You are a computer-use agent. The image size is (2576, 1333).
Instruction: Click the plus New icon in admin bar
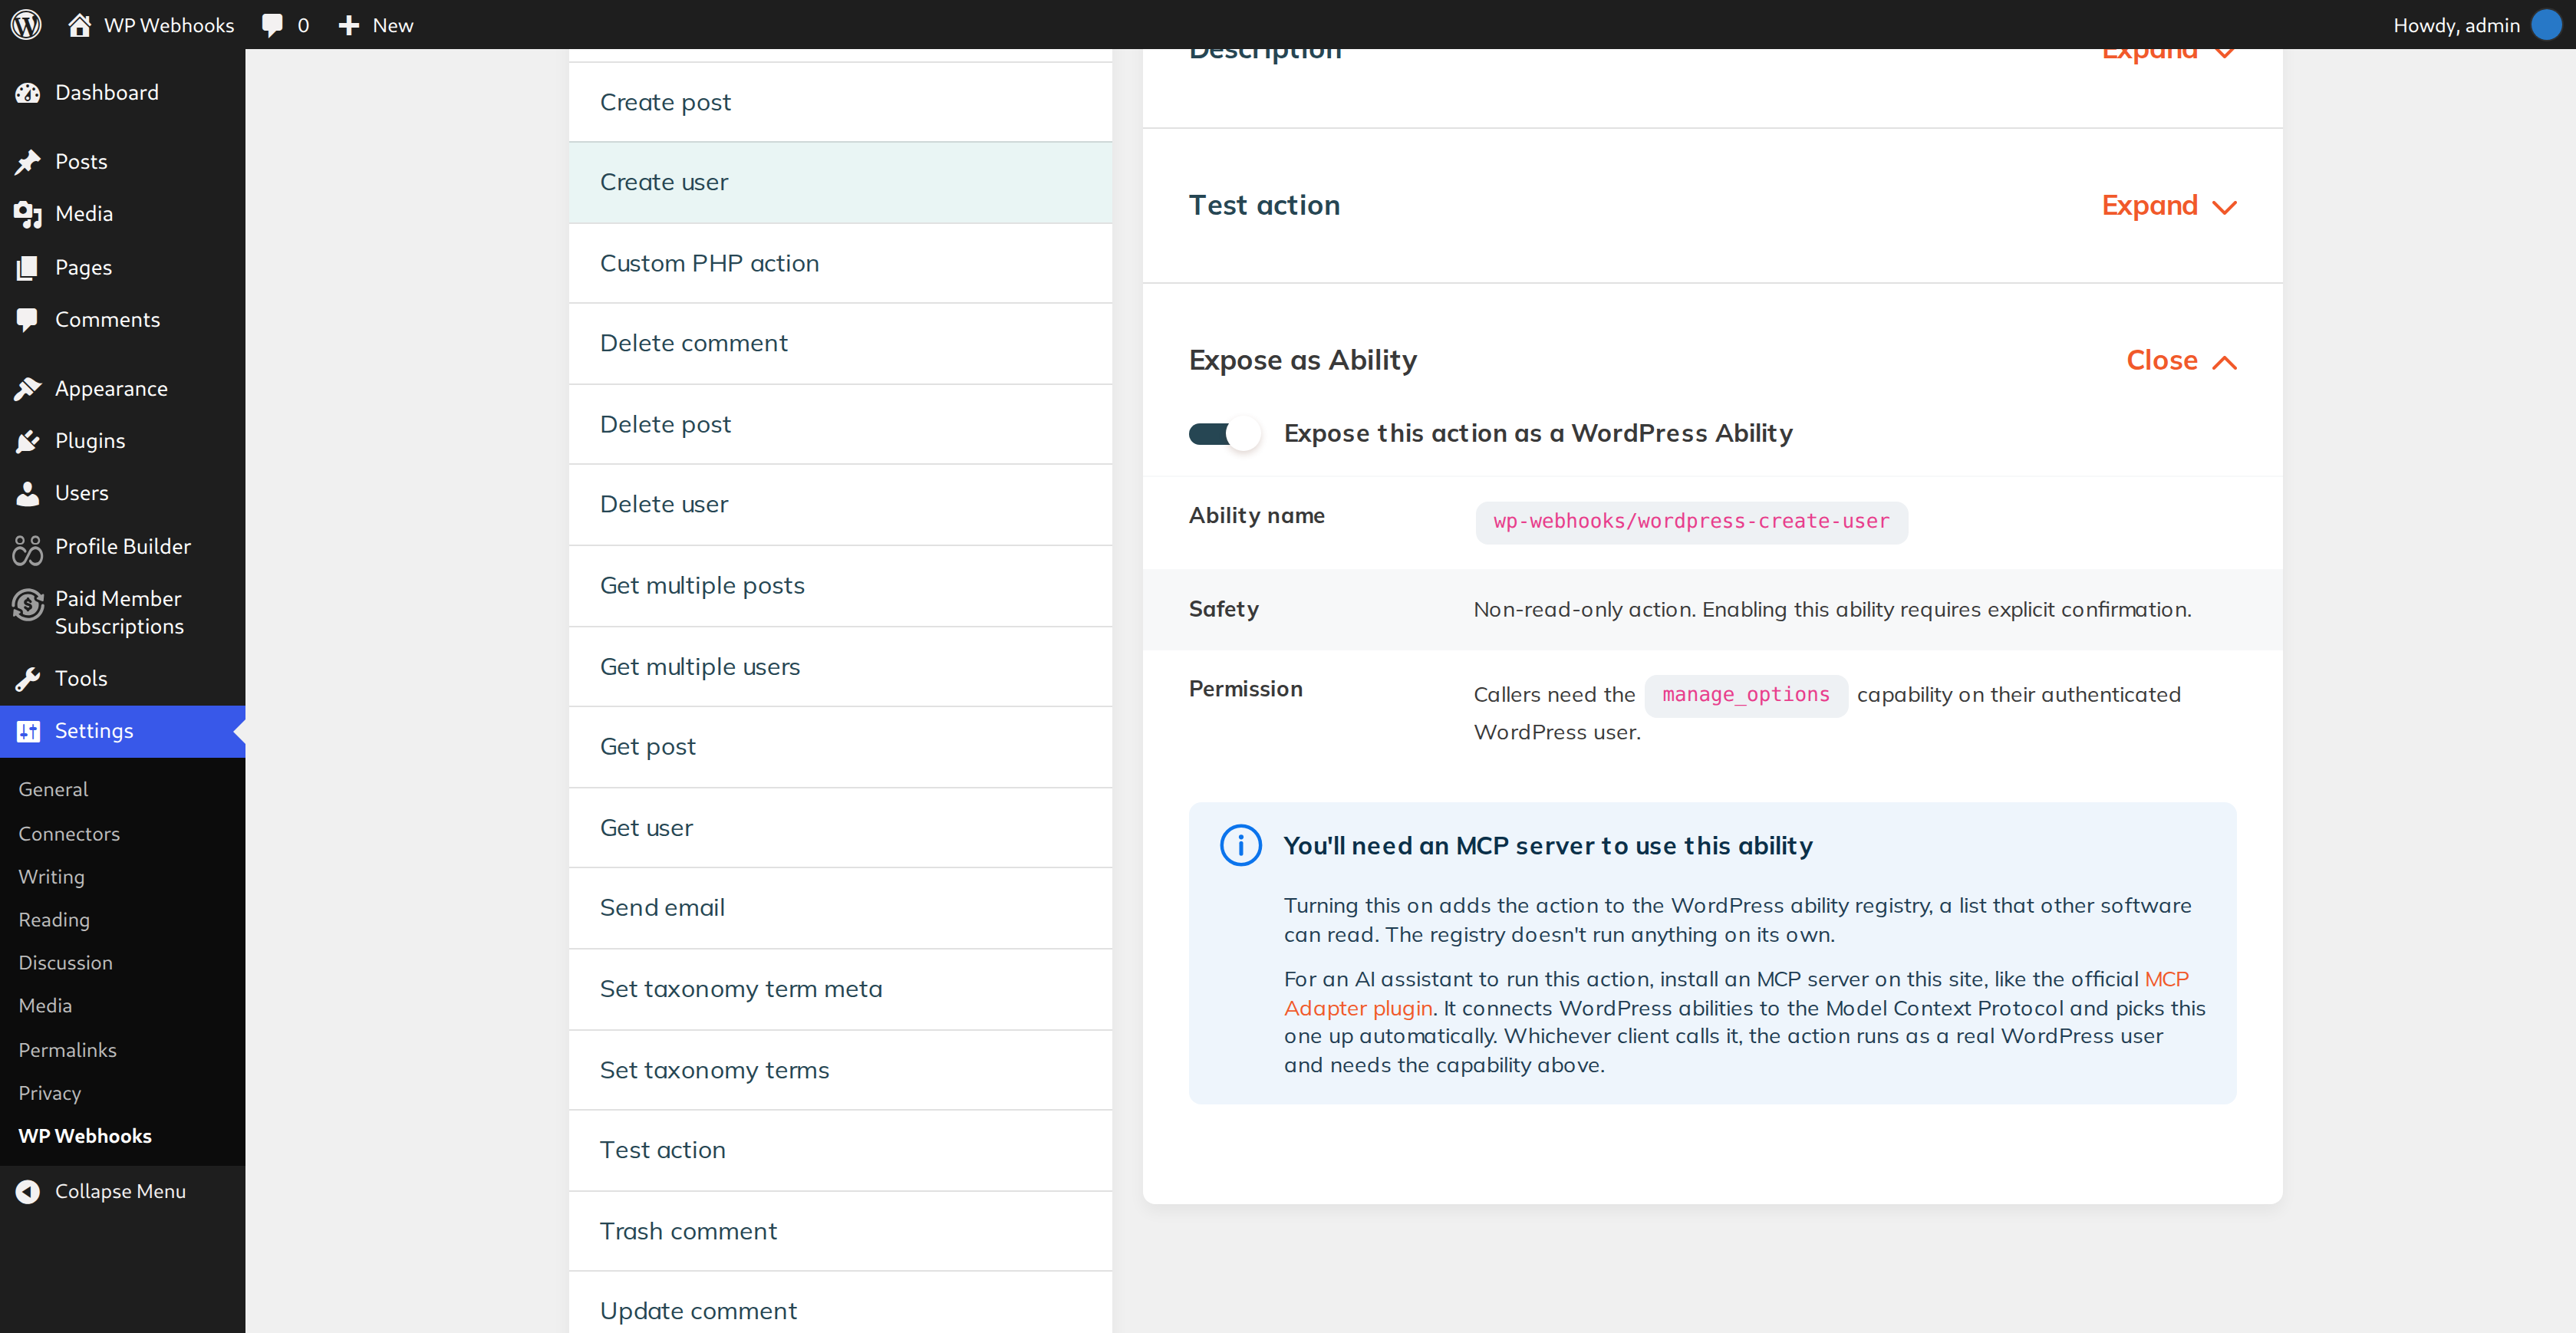pyautogui.click(x=348, y=25)
